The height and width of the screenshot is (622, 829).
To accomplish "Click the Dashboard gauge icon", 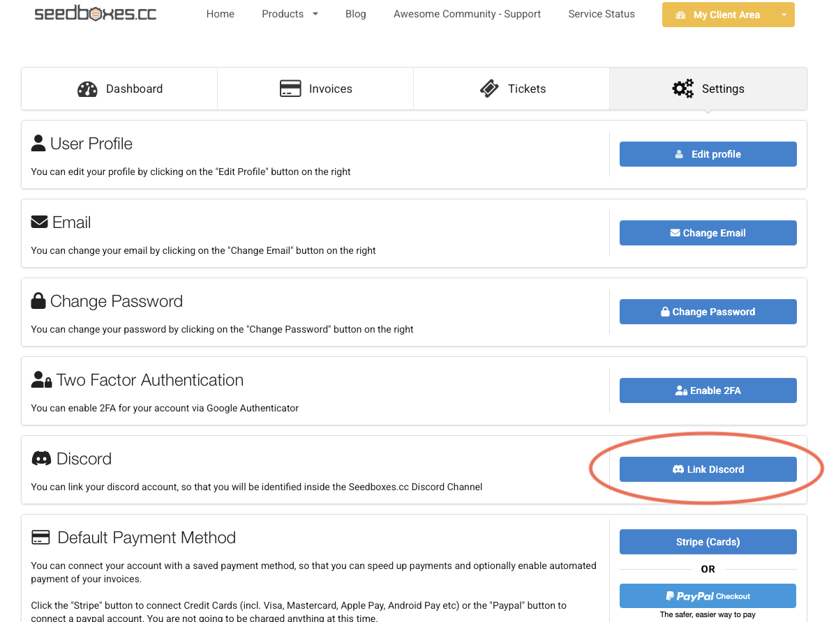I will pos(87,89).
